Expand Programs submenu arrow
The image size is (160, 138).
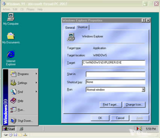pyautogui.click(x=36, y=74)
